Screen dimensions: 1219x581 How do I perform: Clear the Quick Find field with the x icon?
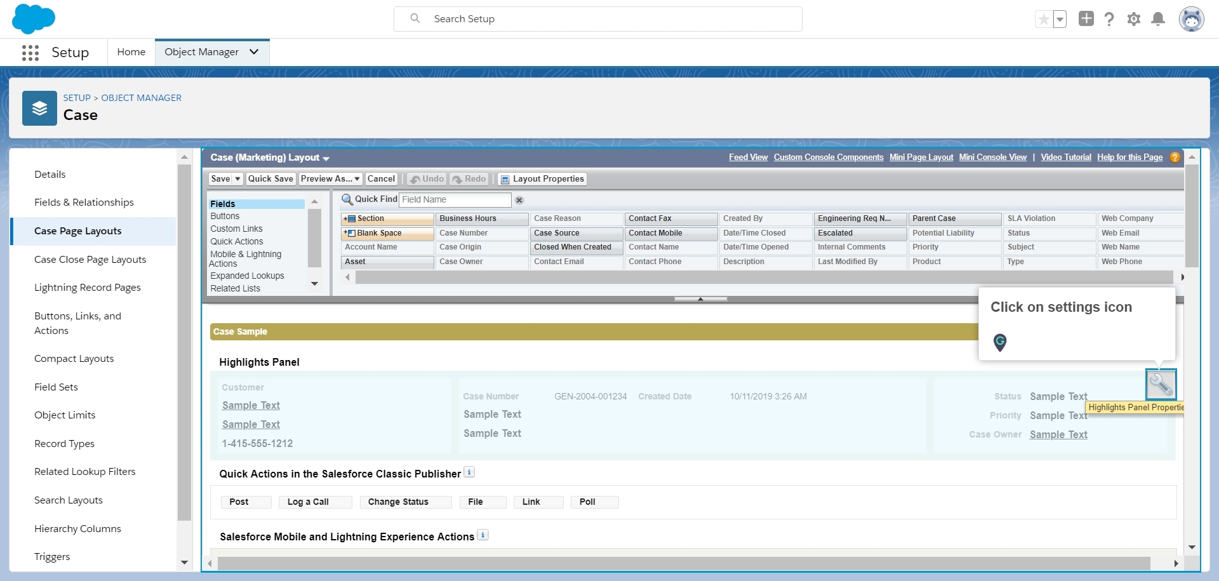[x=519, y=200]
